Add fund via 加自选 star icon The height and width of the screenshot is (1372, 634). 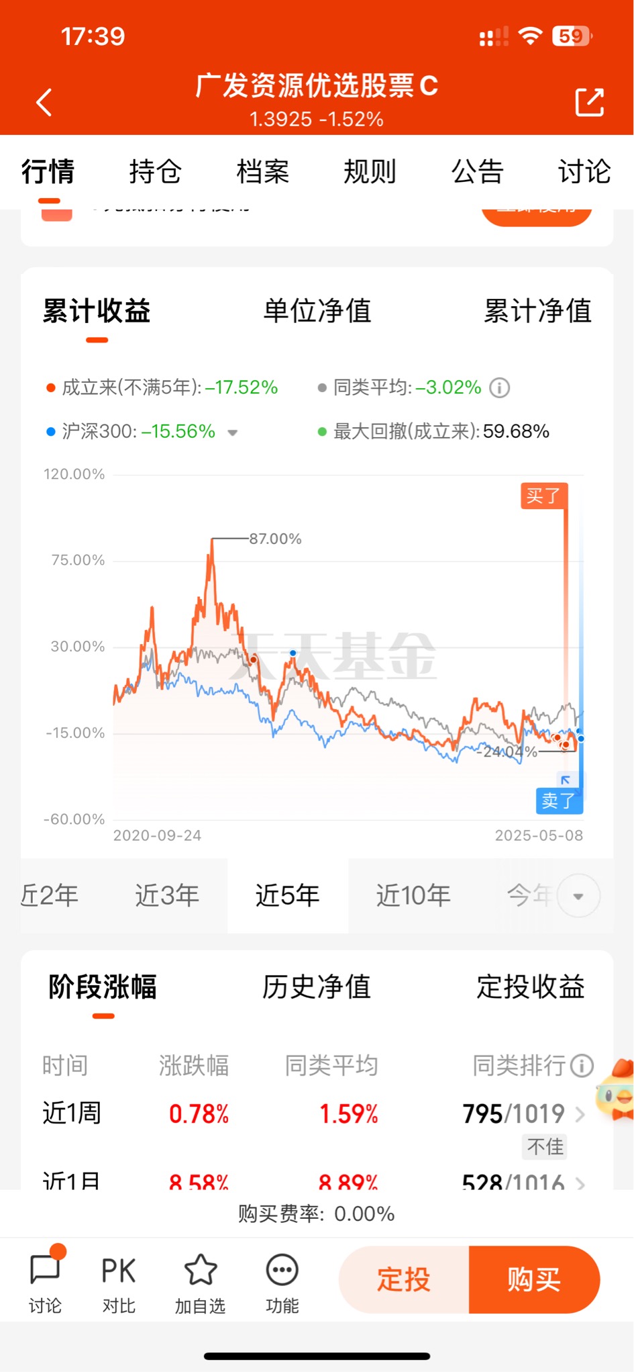point(201,1269)
